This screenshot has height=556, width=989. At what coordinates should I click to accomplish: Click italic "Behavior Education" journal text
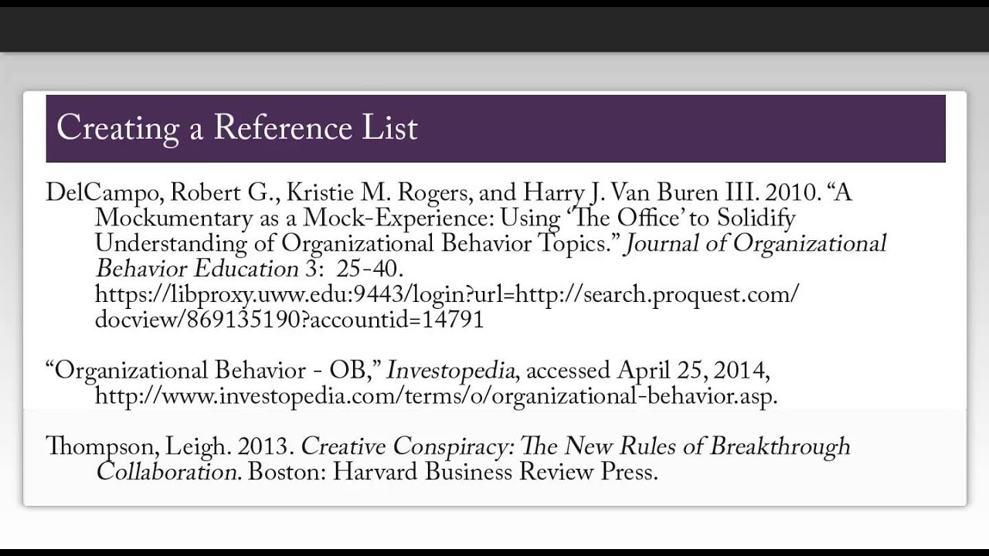point(192,269)
